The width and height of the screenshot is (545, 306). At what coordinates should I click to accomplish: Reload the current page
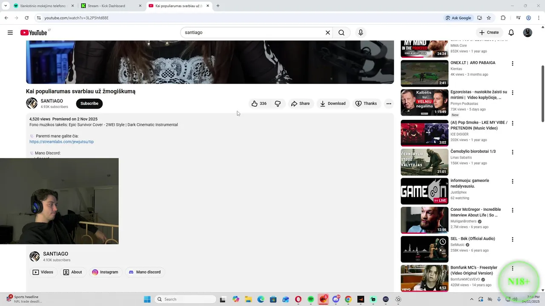(26, 18)
